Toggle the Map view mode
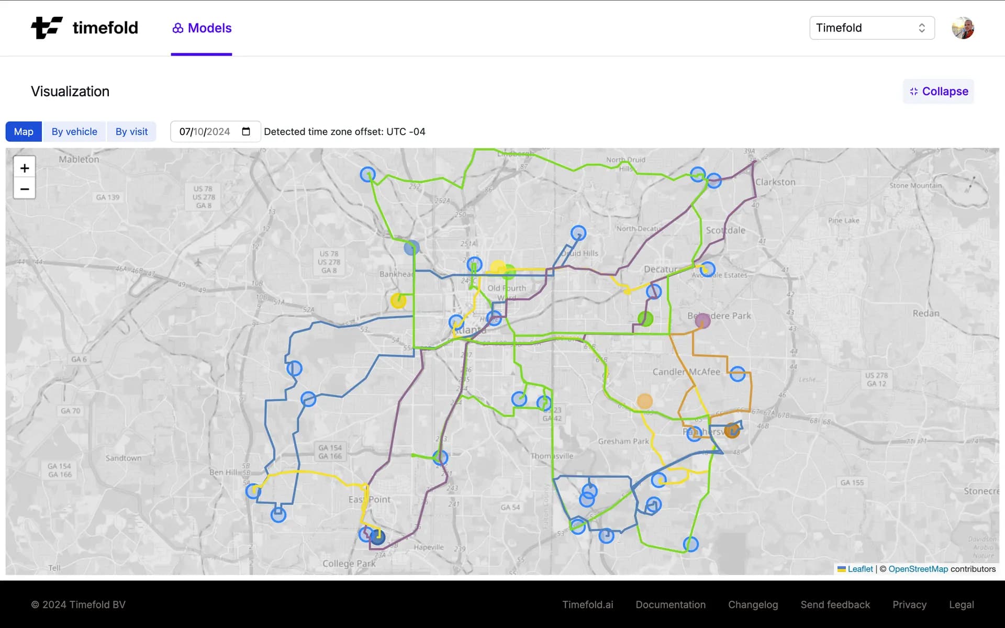 [x=23, y=131]
